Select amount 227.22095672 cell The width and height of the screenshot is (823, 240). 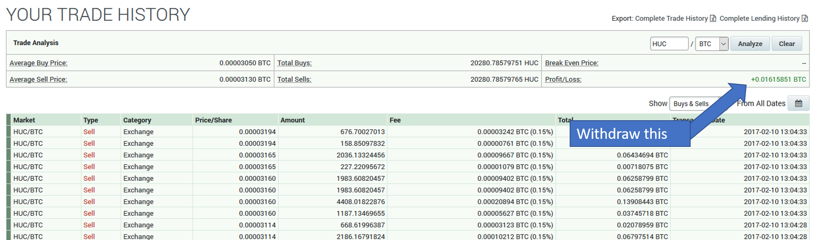pos(362,167)
